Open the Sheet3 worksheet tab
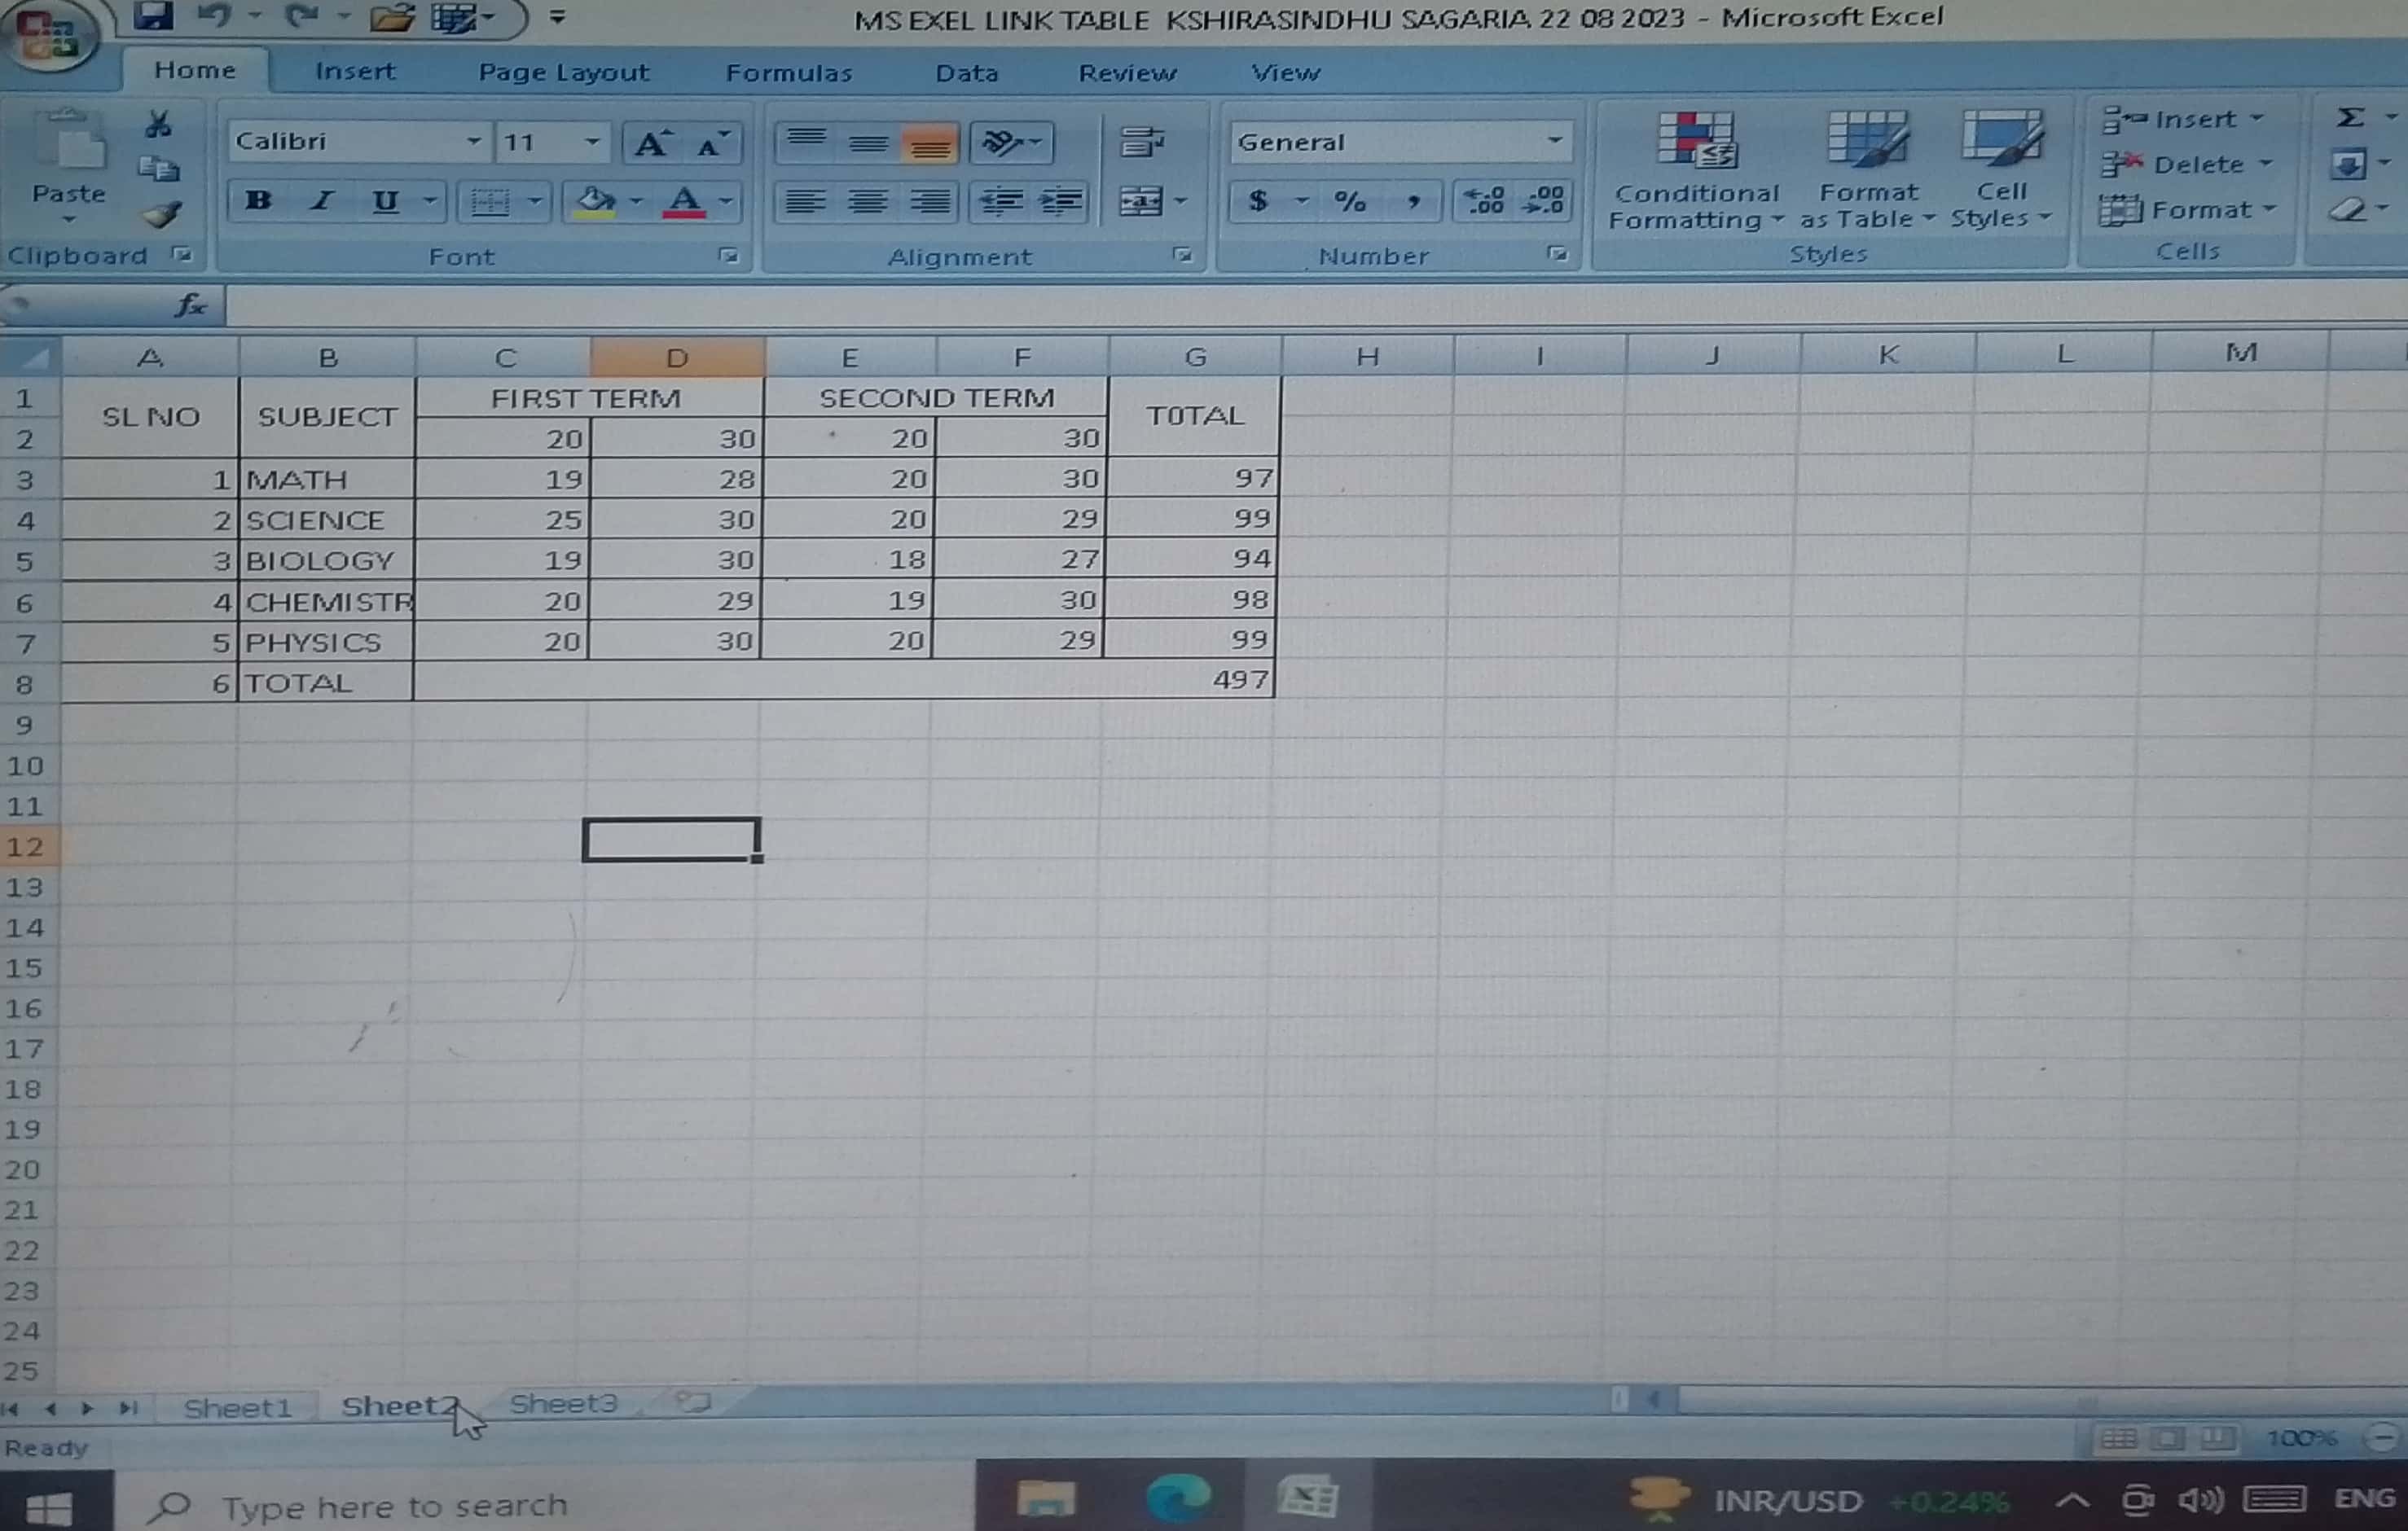The height and width of the screenshot is (1531, 2408). coord(563,1404)
